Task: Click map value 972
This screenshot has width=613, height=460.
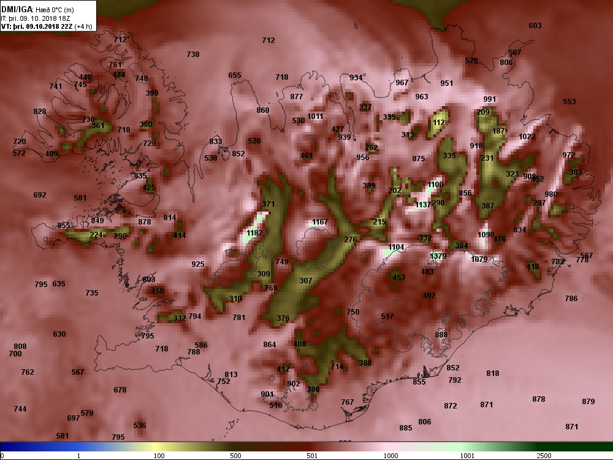Action: pos(569,155)
